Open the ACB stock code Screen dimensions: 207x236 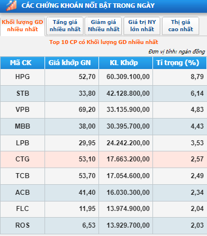point(22,193)
